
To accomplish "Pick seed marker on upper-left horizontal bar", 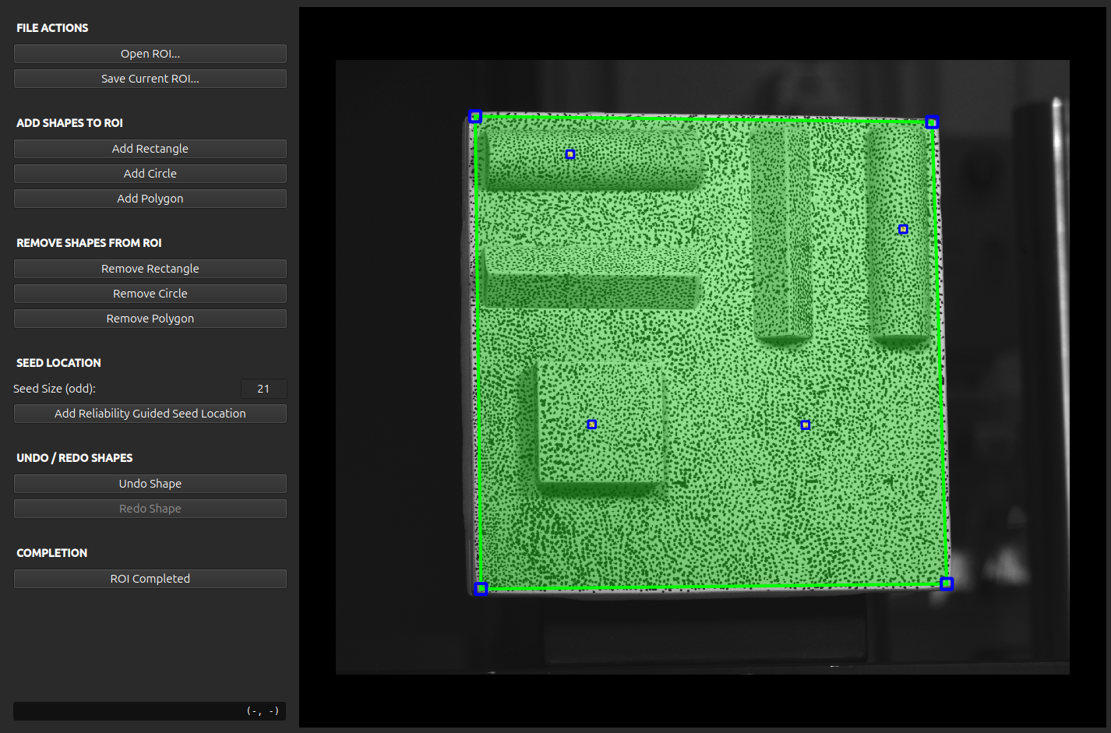I will tap(570, 154).
